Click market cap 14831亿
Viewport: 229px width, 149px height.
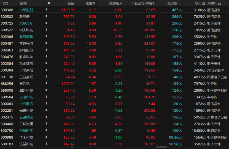199,77
